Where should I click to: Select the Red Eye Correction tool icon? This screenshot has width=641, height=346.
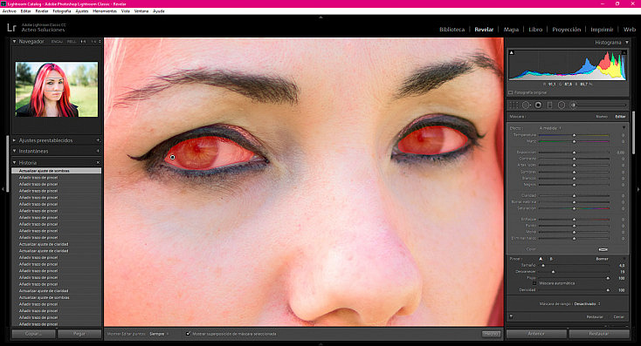click(x=539, y=105)
